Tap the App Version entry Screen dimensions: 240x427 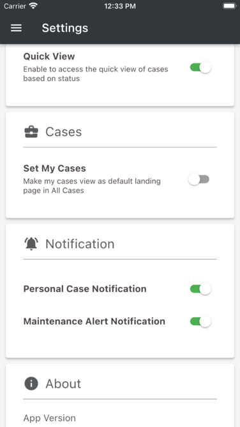pyautogui.click(x=49, y=418)
